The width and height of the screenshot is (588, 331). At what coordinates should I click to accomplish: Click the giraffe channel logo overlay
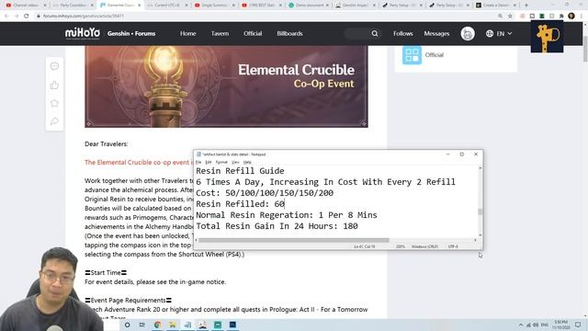(x=548, y=37)
